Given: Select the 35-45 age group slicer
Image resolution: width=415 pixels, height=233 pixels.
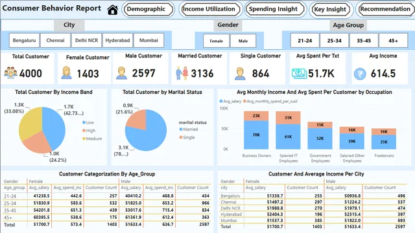Looking at the screenshot, I should (364, 41).
